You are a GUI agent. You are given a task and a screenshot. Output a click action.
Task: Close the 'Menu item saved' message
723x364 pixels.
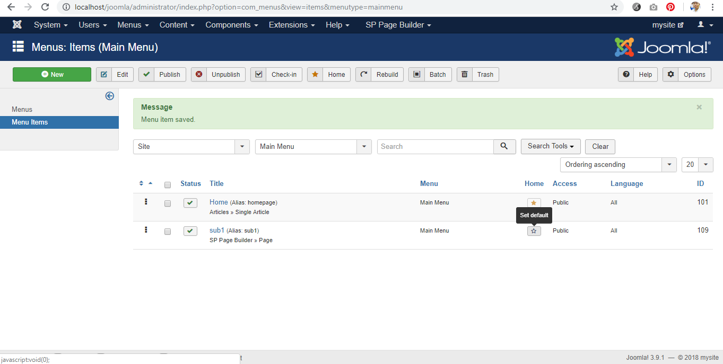pyautogui.click(x=699, y=107)
